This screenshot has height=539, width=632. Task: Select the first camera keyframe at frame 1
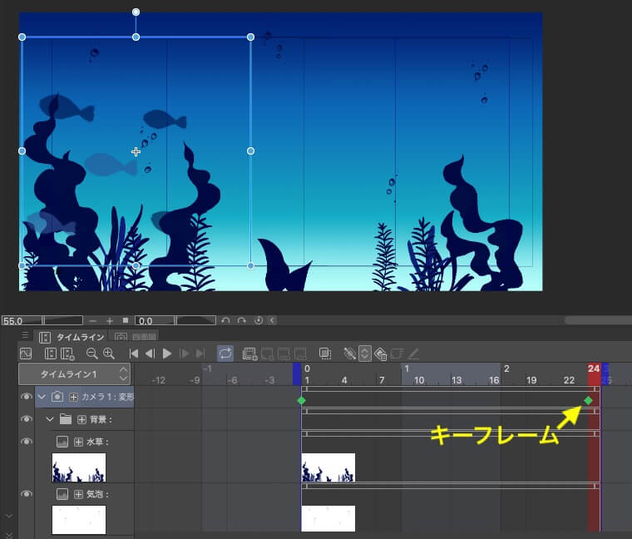tap(301, 400)
